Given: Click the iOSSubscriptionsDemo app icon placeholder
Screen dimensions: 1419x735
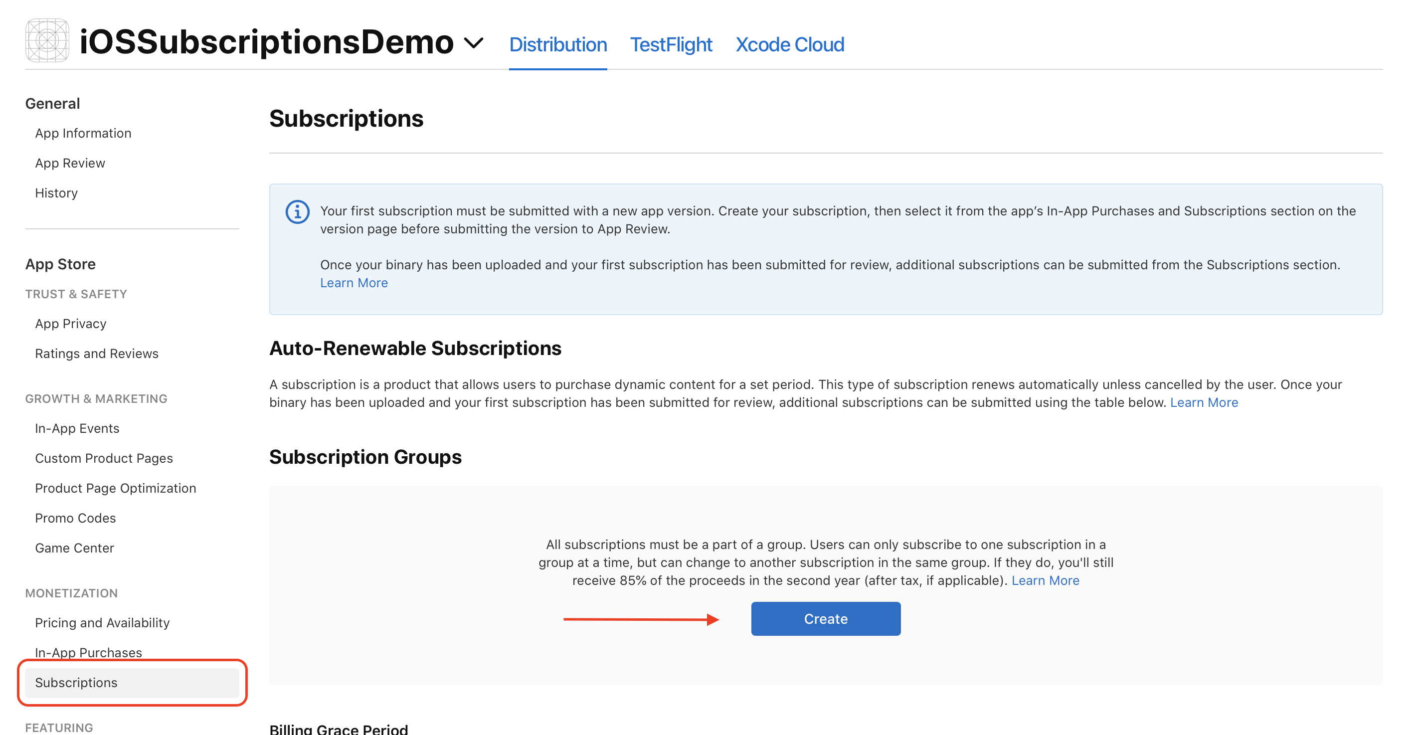Looking at the screenshot, I should click(47, 41).
